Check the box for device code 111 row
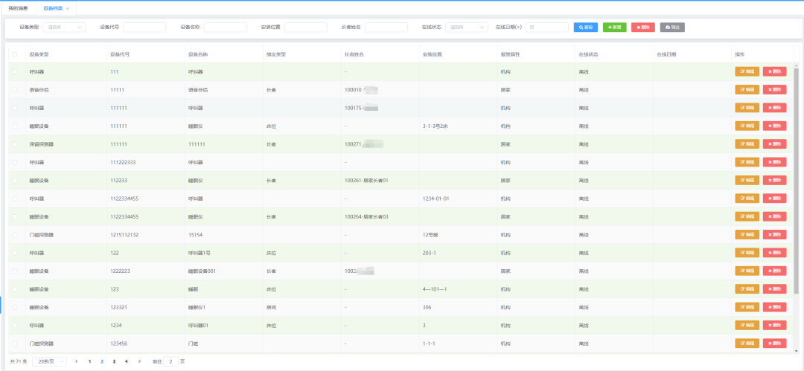804x371 pixels. [x=14, y=71]
